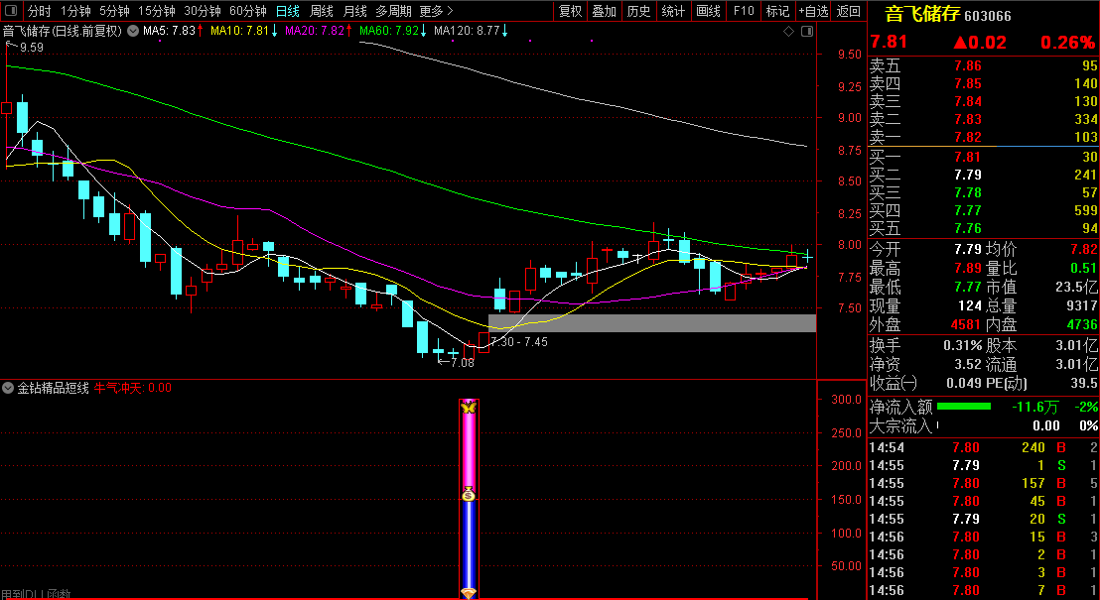Switch to the 月线 monthly chart
Image resolution: width=1100 pixels, height=600 pixels.
tap(355, 11)
